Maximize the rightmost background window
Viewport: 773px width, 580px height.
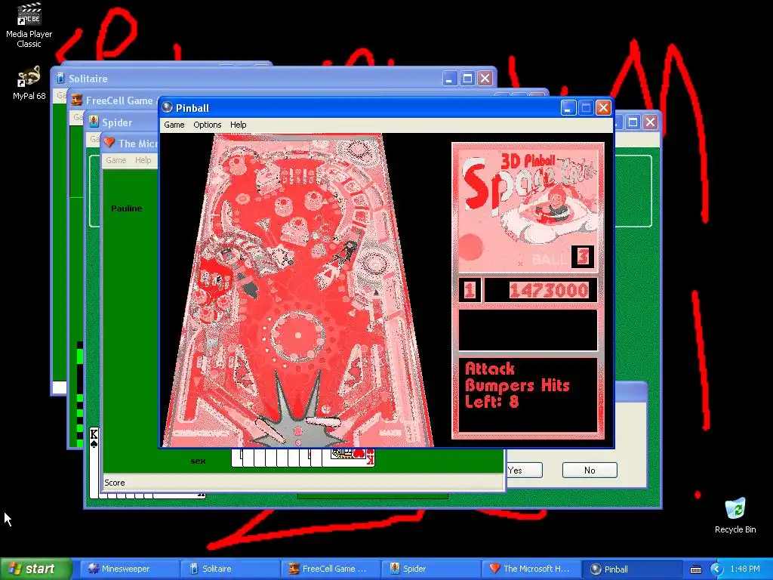pos(633,122)
